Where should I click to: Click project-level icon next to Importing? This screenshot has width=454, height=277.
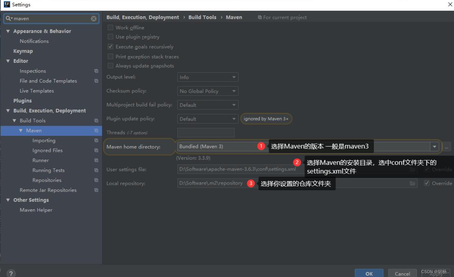tap(96, 140)
